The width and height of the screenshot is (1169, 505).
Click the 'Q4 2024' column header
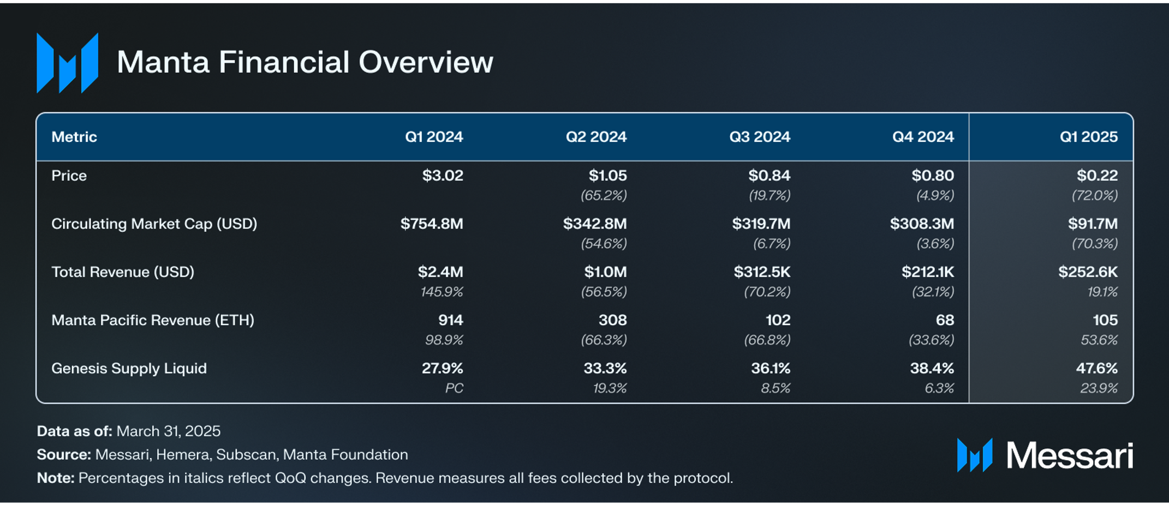pos(923,137)
